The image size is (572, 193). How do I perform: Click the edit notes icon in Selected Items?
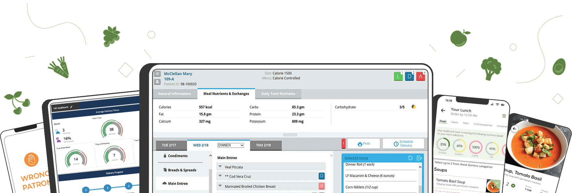pyautogui.click(x=419, y=158)
